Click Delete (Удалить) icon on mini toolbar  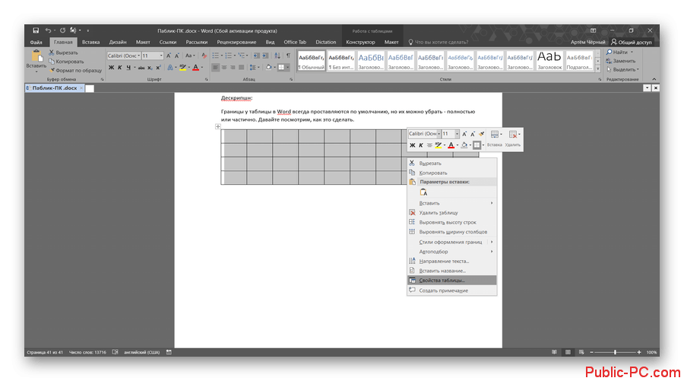coord(513,137)
